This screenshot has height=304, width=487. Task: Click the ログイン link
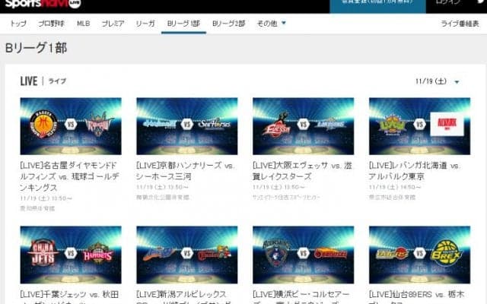pos(447,2)
